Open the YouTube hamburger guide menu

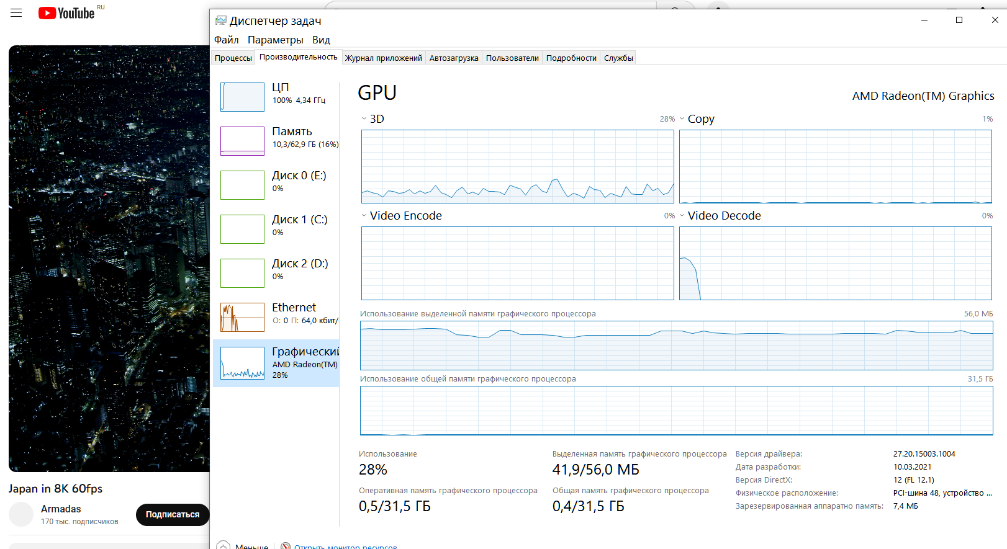pyautogui.click(x=16, y=13)
